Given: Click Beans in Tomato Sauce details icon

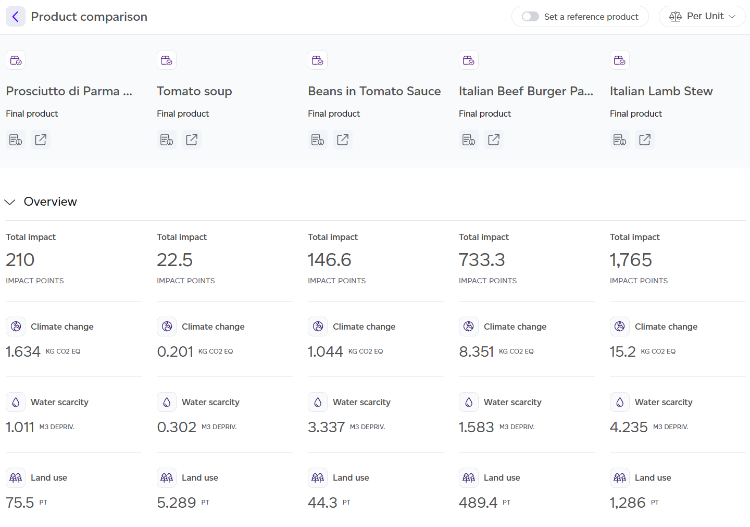Looking at the screenshot, I should (318, 140).
